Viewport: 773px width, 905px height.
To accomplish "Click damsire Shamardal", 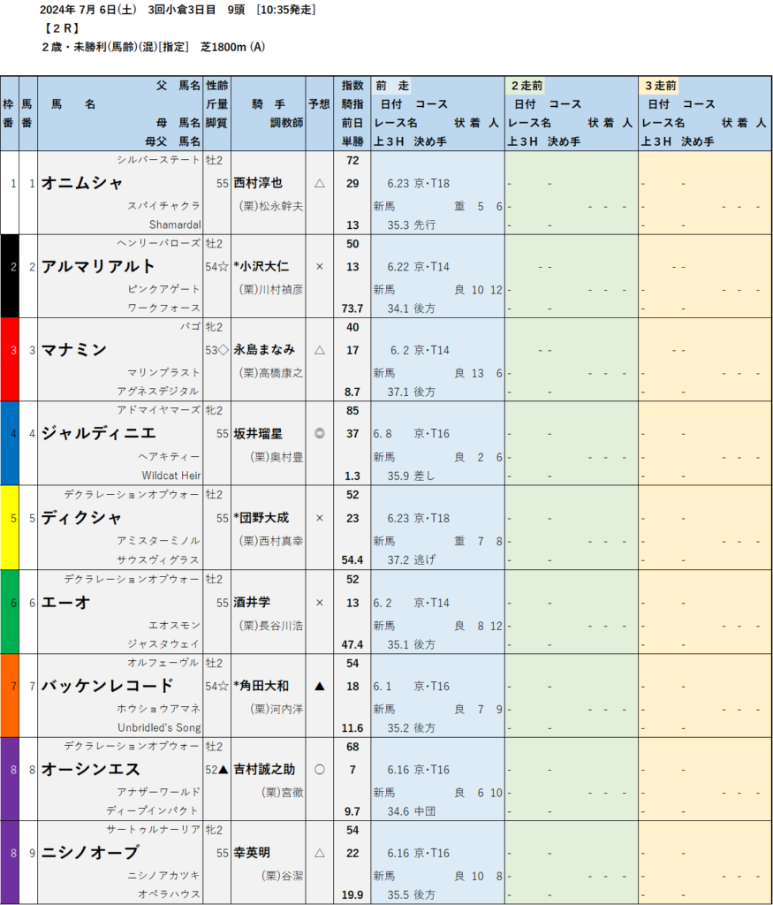I will 175,224.
